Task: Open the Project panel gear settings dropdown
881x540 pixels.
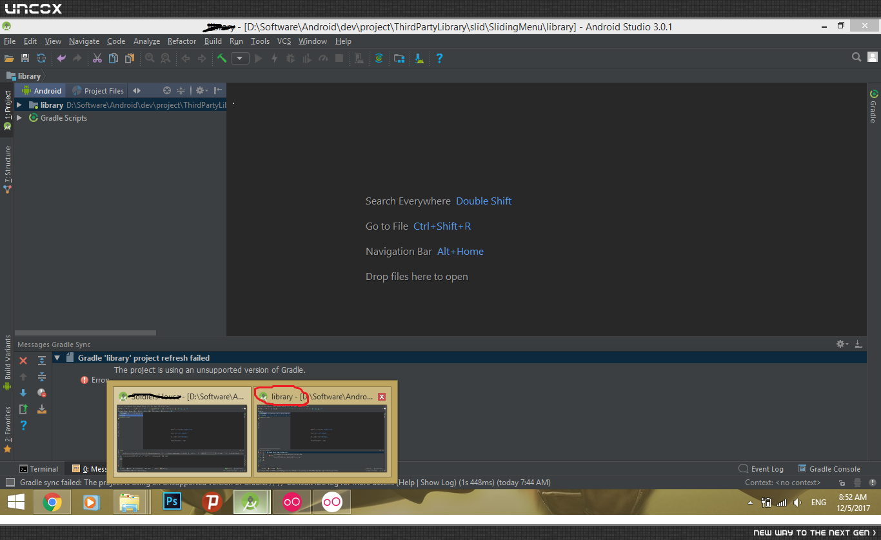Action: [x=201, y=91]
